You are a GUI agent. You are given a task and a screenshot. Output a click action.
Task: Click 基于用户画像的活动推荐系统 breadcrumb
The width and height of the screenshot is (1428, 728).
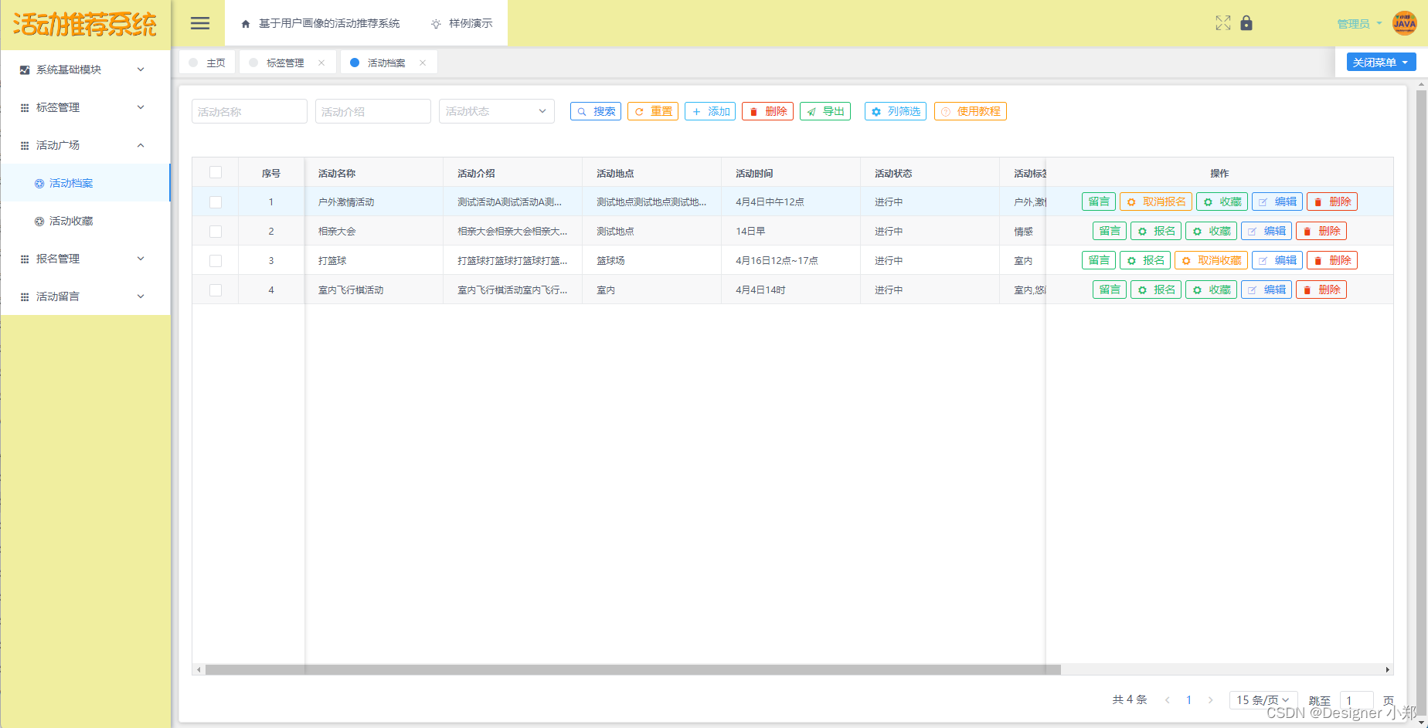pyautogui.click(x=329, y=24)
